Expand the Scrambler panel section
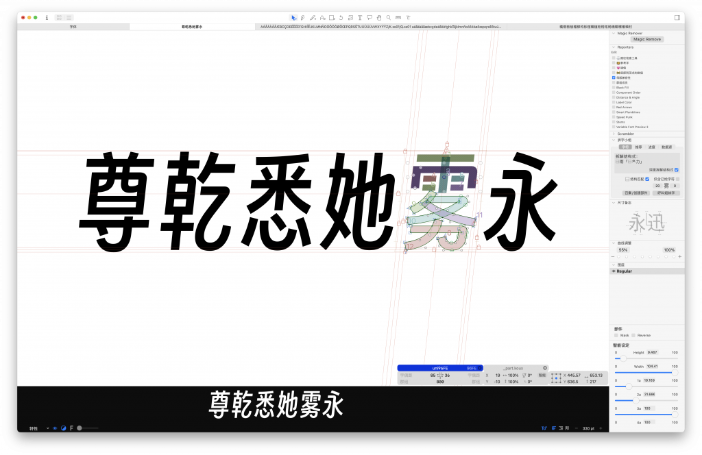Image resolution: width=702 pixels, height=455 pixels. pyautogui.click(x=614, y=134)
